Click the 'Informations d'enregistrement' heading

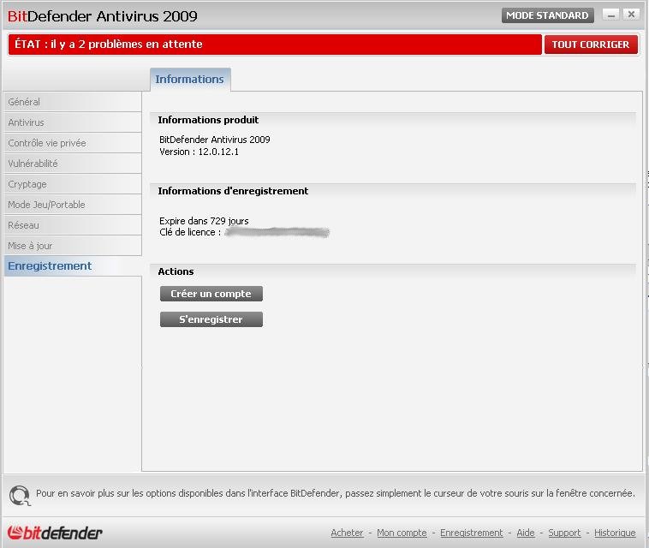click(x=233, y=191)
